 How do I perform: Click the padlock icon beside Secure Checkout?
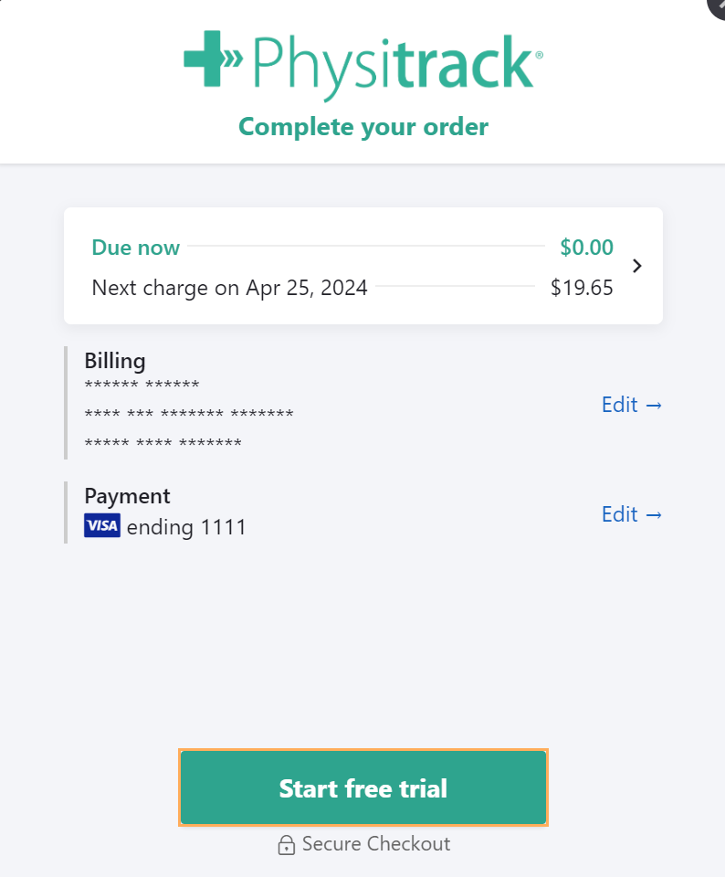(x=286, y=844)
